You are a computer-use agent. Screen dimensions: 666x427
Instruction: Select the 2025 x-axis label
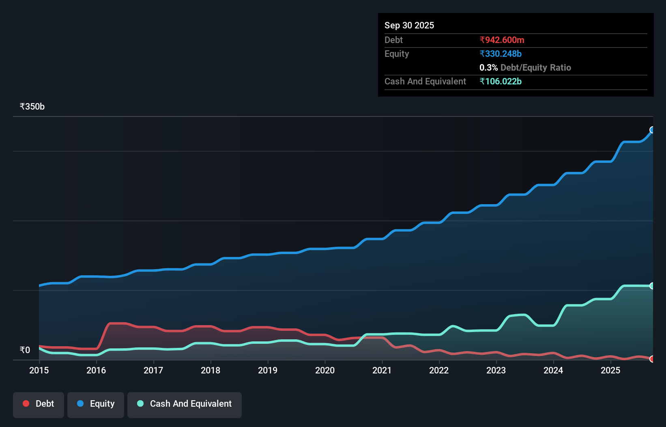pyautogui.click(x=610, y=370)
